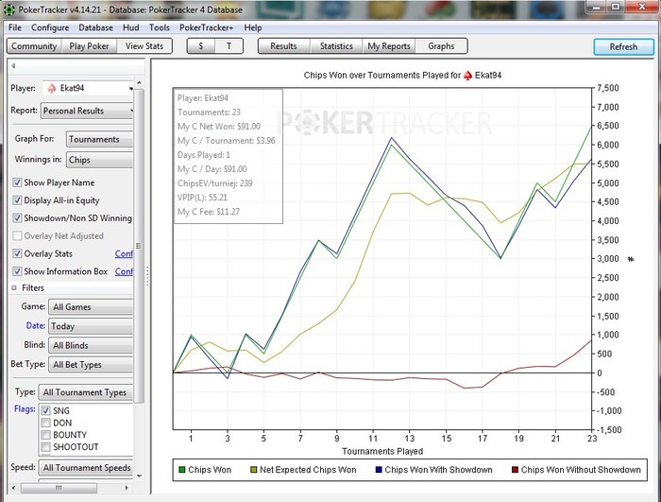Select the $ cash games button
This screenshot has height=502, width=661.
(201, 46)
